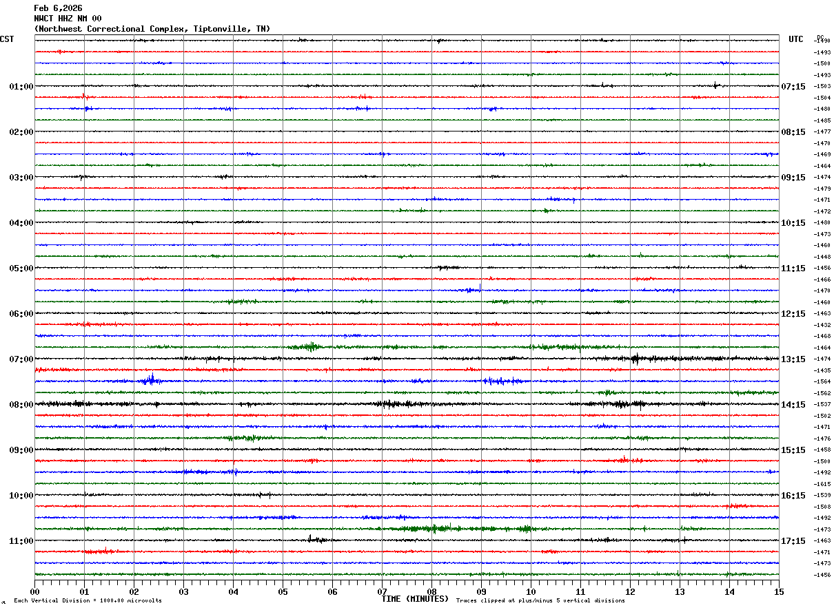The width and height of the screenshot is (834, 610).
Task: Select the 11:00 CST row label
Action: point(21,541)
